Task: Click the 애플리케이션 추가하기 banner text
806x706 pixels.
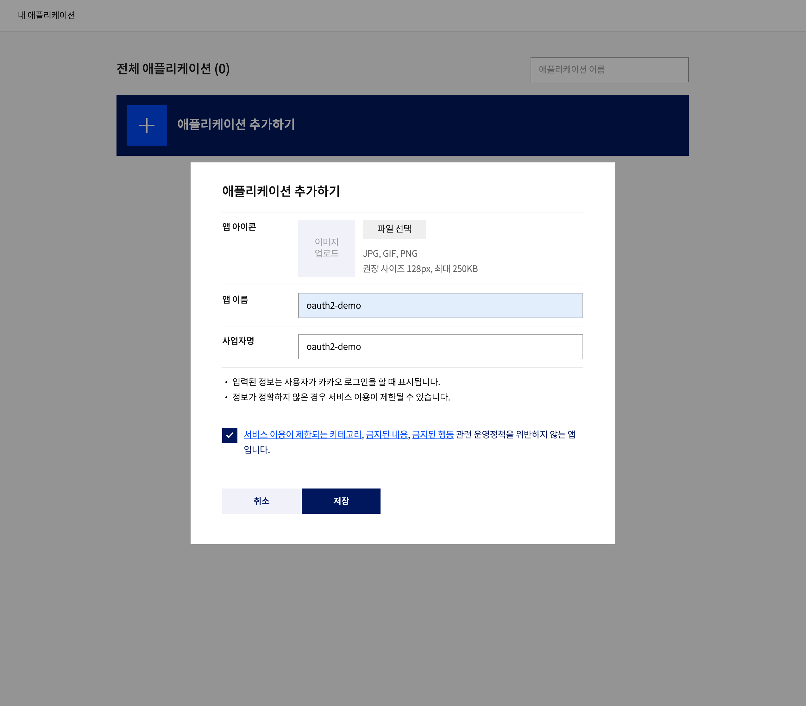Action: [x=236, y=124]
